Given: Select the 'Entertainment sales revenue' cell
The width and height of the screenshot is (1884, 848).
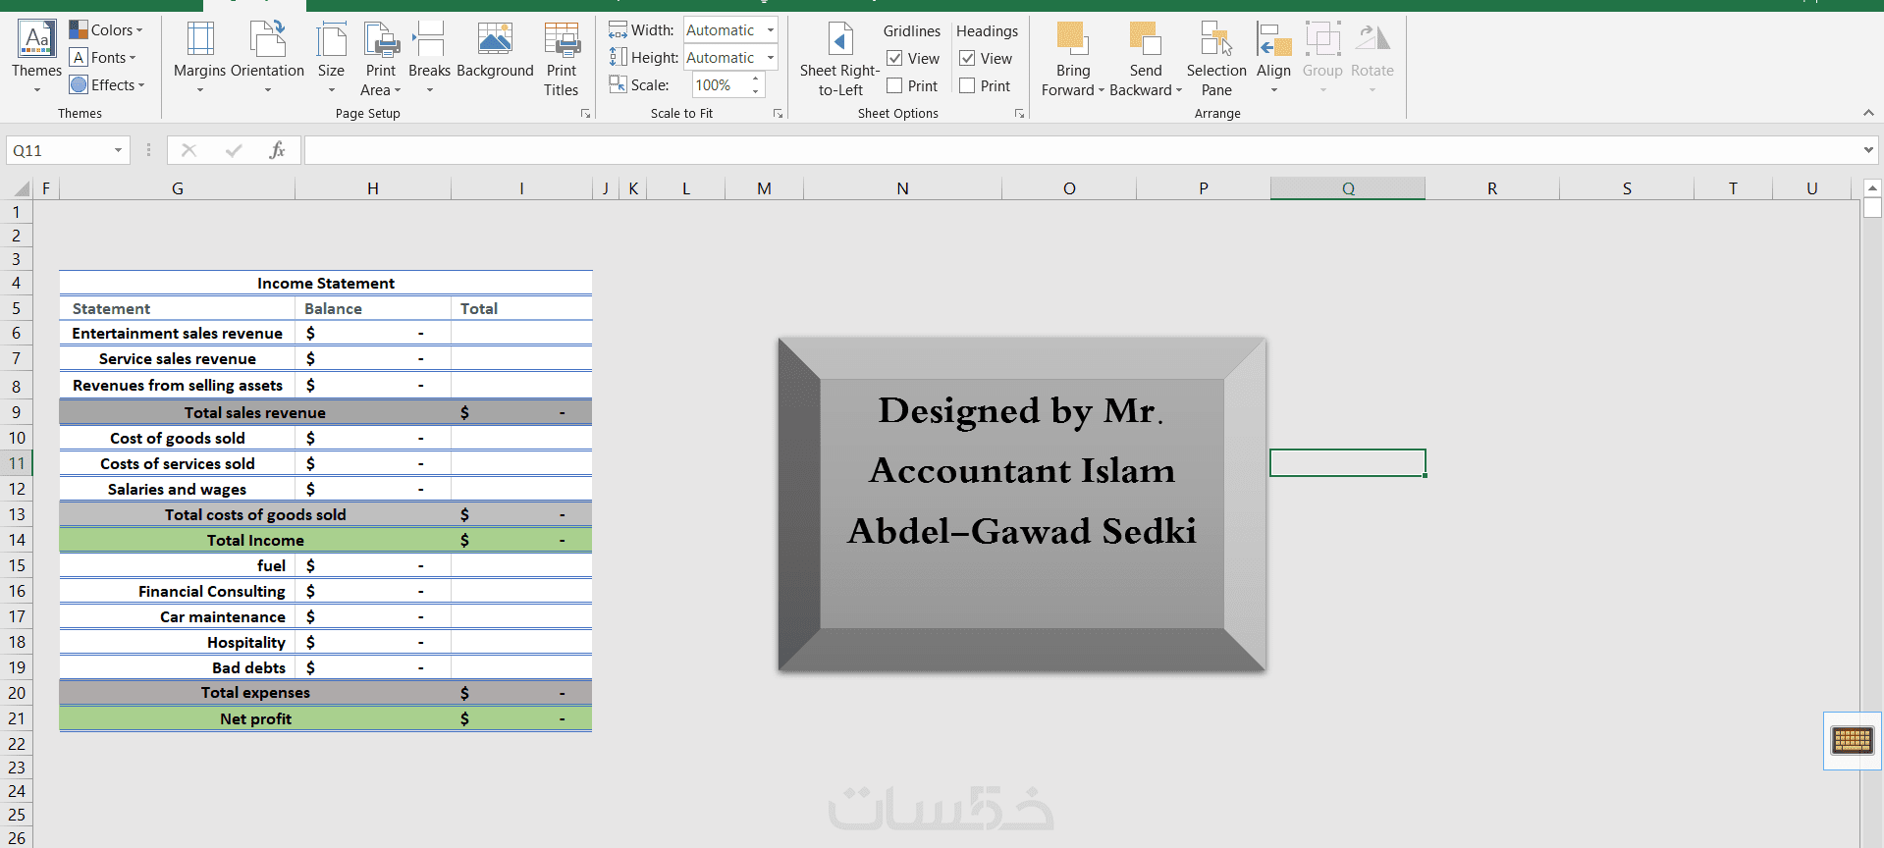Looking at the screenshot, I should (178, 334).
